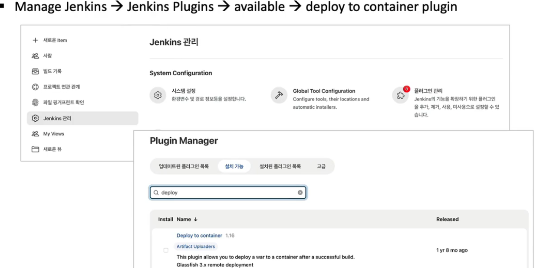Viewport: 540px width, 268px height.
Task: Click the Released column header
Action: point(448,220)
